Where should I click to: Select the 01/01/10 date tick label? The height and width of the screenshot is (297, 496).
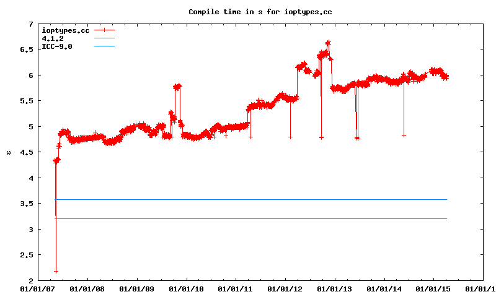pyautogui.click(x=187, y=288)
